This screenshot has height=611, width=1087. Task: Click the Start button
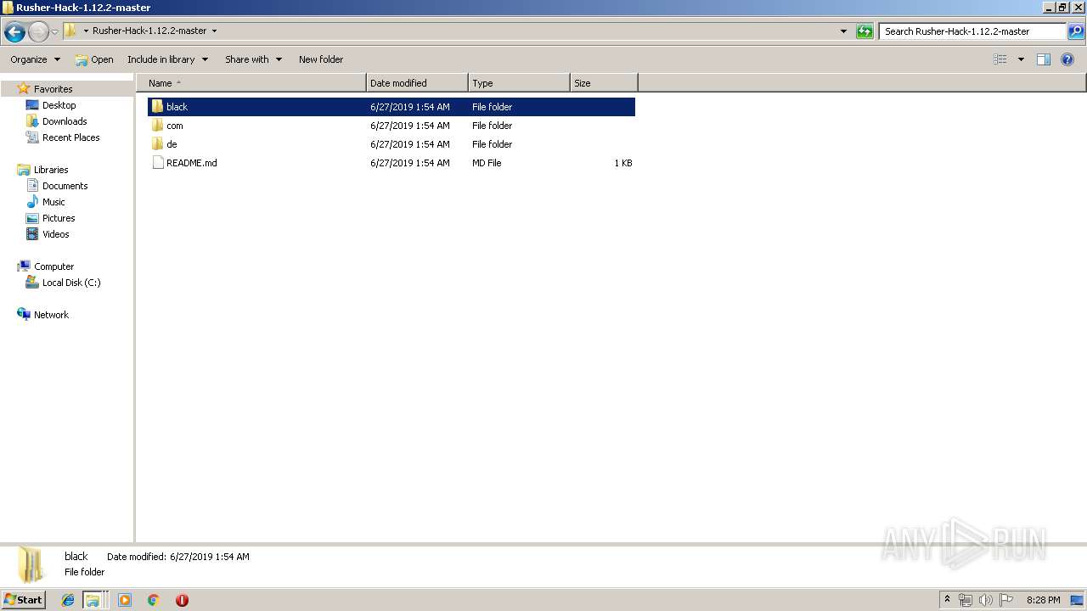[x=24, y=600]
